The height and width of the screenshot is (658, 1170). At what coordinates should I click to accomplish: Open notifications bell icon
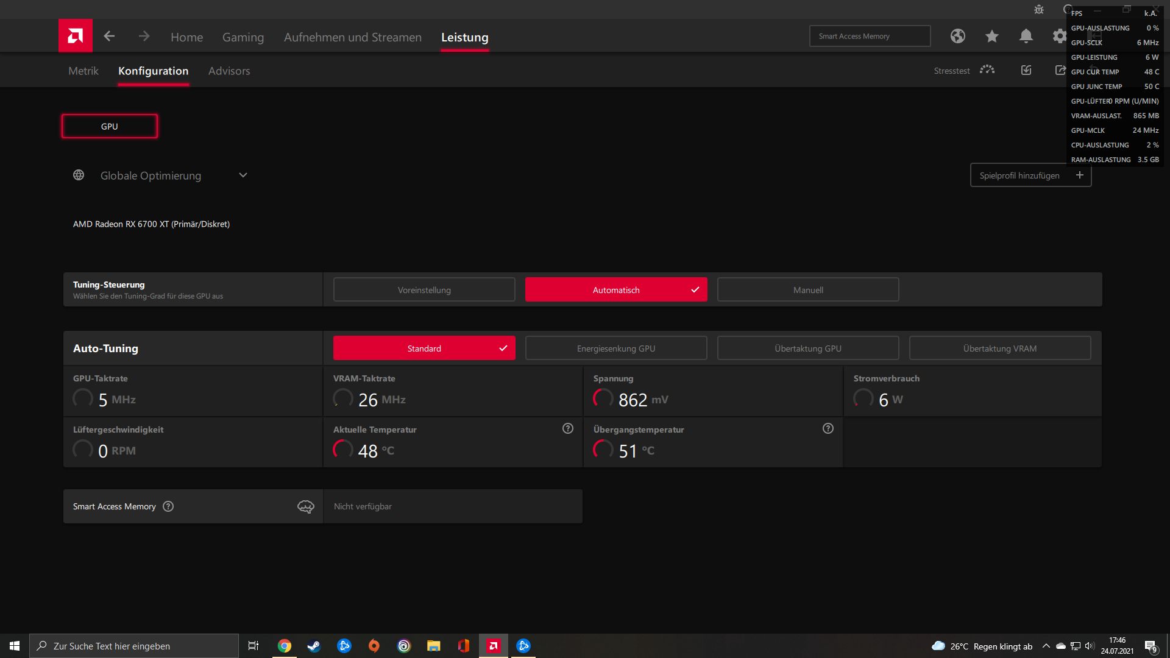click(x=1026, y=37)
